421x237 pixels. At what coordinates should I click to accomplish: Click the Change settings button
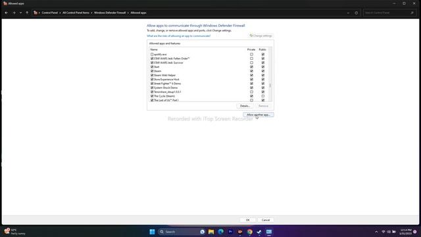point(260,36)
